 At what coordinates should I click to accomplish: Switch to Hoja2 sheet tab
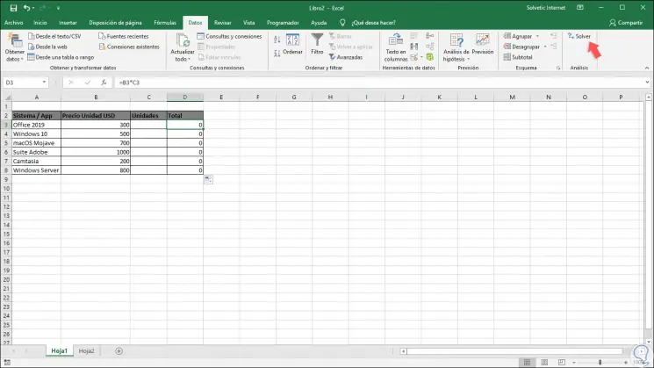87,350
